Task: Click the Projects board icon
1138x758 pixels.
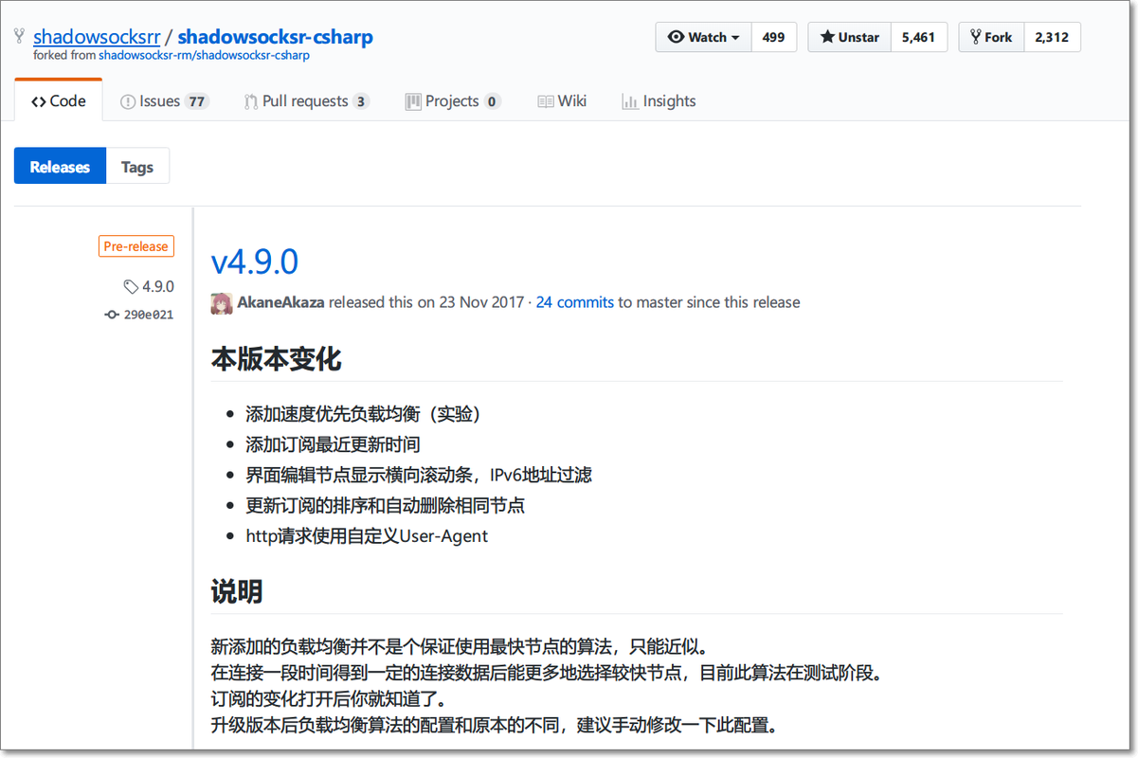Action: [413, 102]
